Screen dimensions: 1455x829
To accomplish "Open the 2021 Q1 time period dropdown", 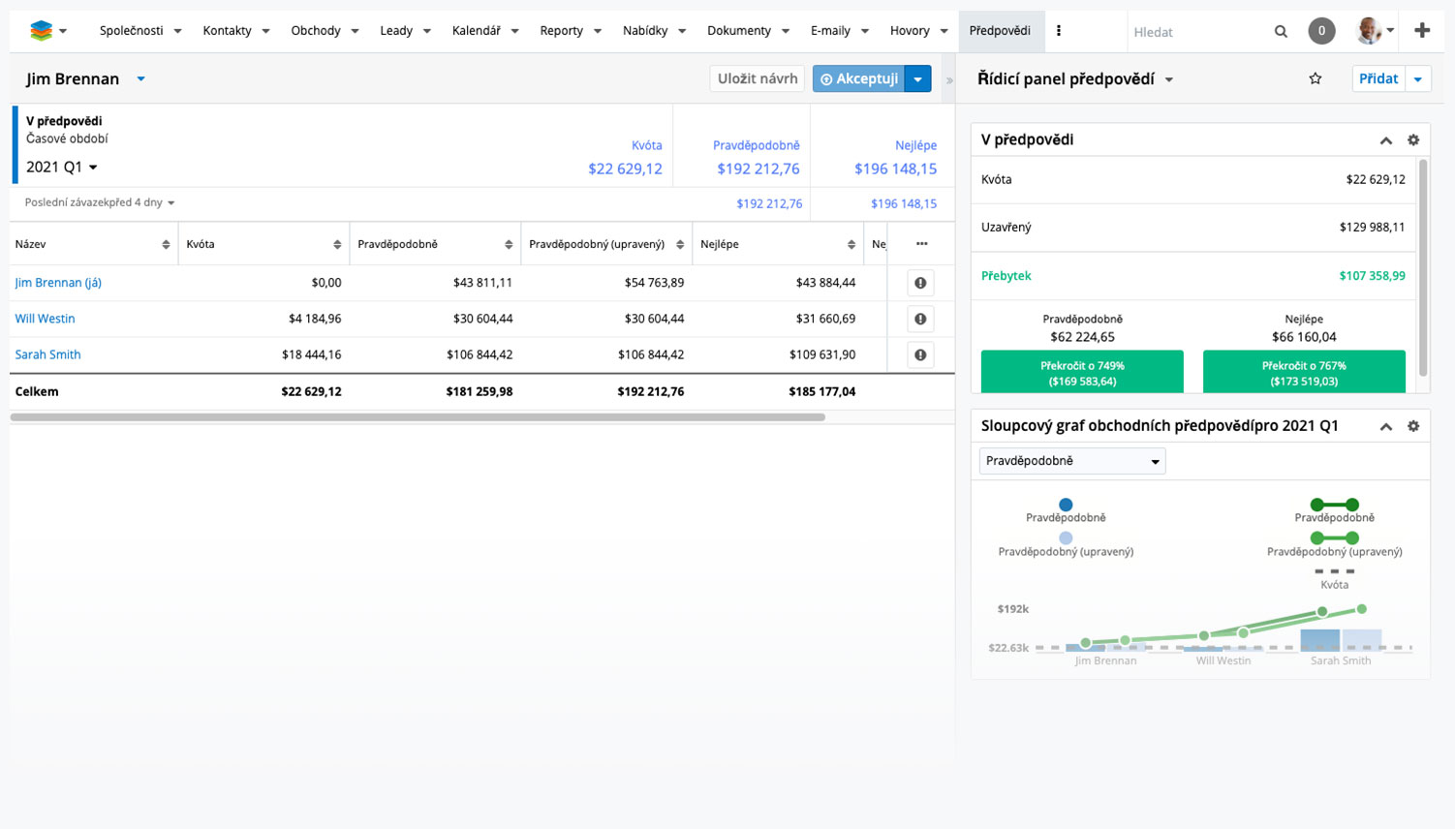I will point(62,168).
